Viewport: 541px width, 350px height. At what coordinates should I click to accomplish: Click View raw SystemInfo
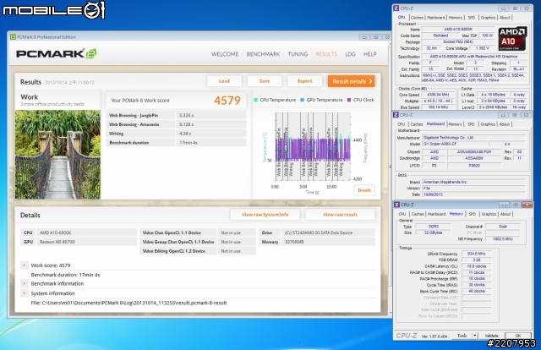click(x=265, y=215)
